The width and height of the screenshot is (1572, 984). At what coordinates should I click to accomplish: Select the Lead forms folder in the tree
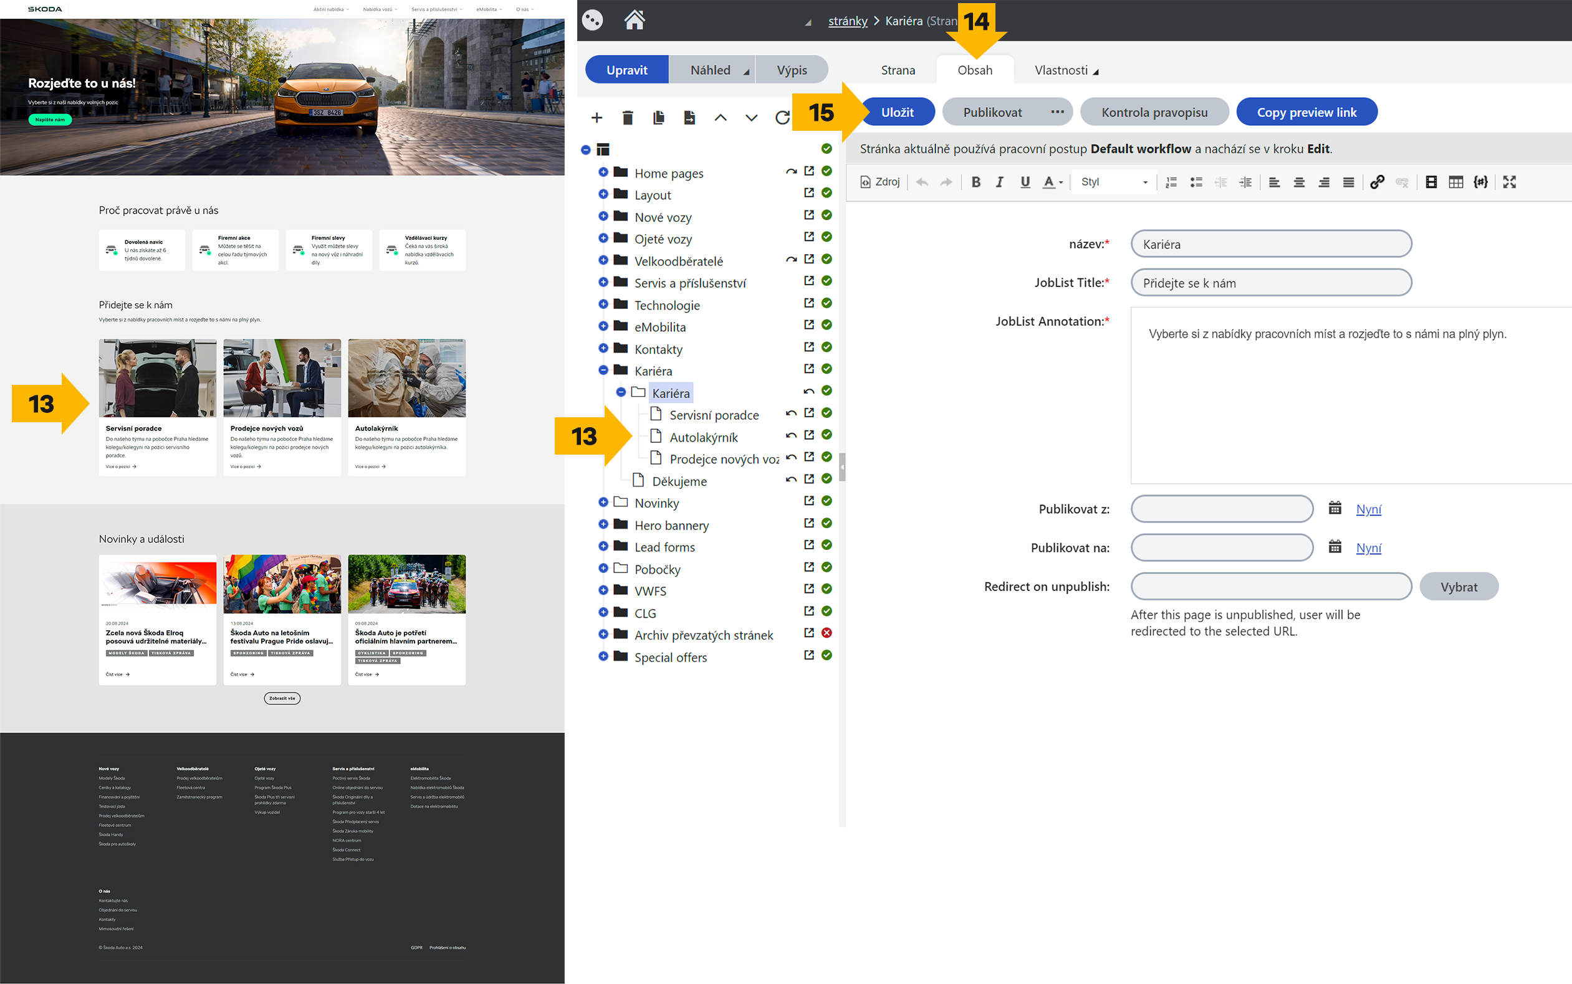pyautogui.click(x=664, y=547)
